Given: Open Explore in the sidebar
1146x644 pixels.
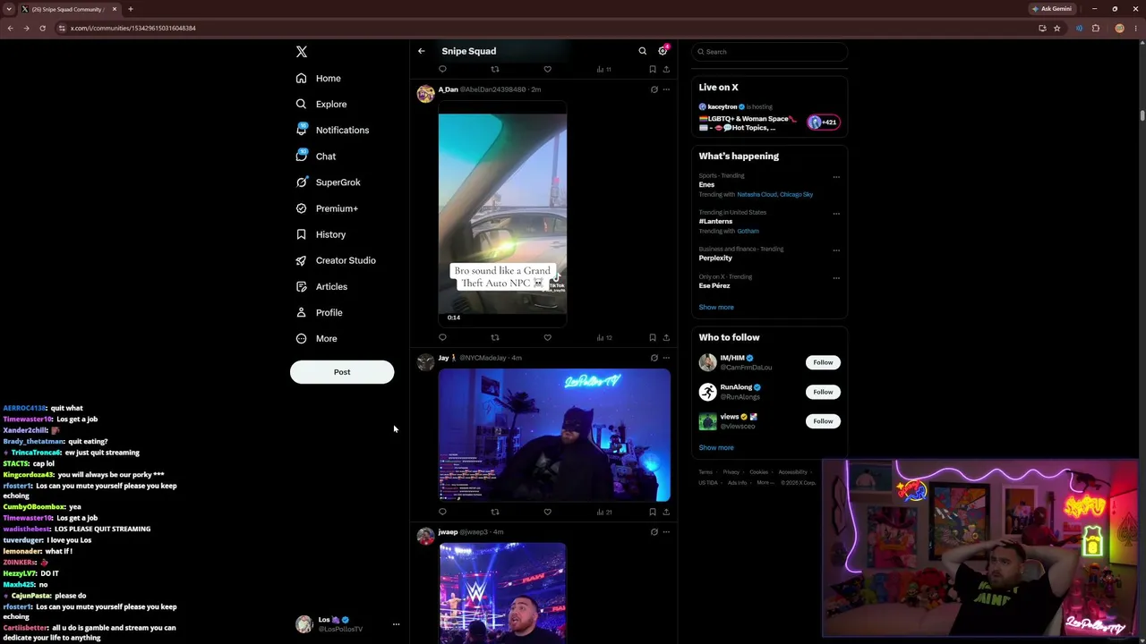Looking at the screenshot, I should (321, 105).
